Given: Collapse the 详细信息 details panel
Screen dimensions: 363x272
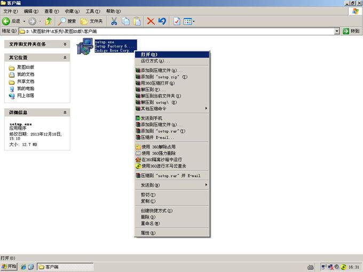Looking at the screenshot, I should click(x=65, y=113).
